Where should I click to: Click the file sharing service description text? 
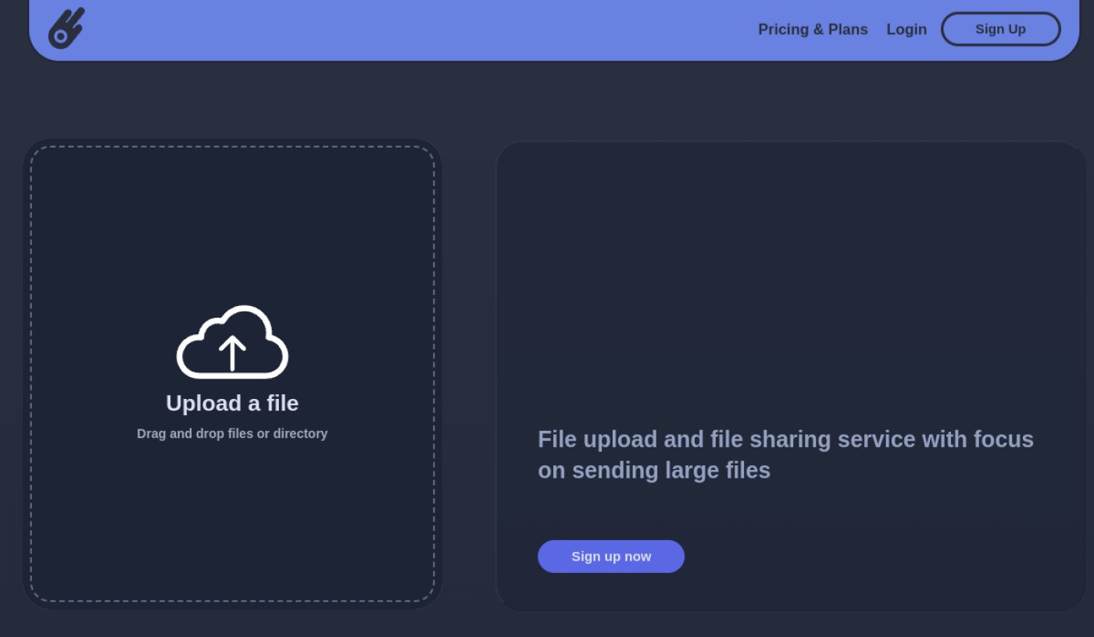click(785, 454)
